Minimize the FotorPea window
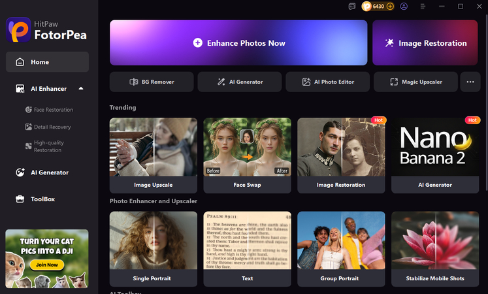488x294 pixels. pyautogui.click(x=442, y=7)
